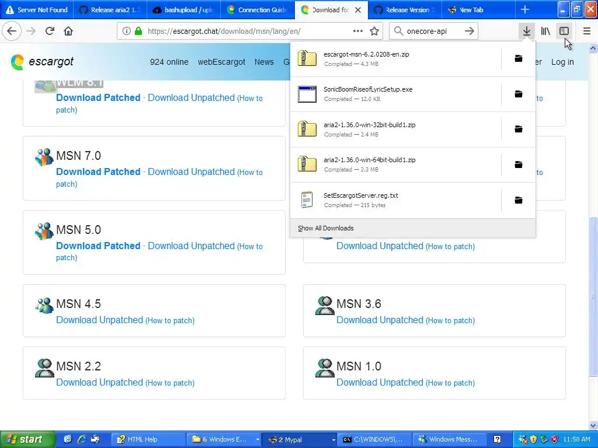Screen dimensions: 598x448
Task: Open the News nav link
Action: point(264,62)
